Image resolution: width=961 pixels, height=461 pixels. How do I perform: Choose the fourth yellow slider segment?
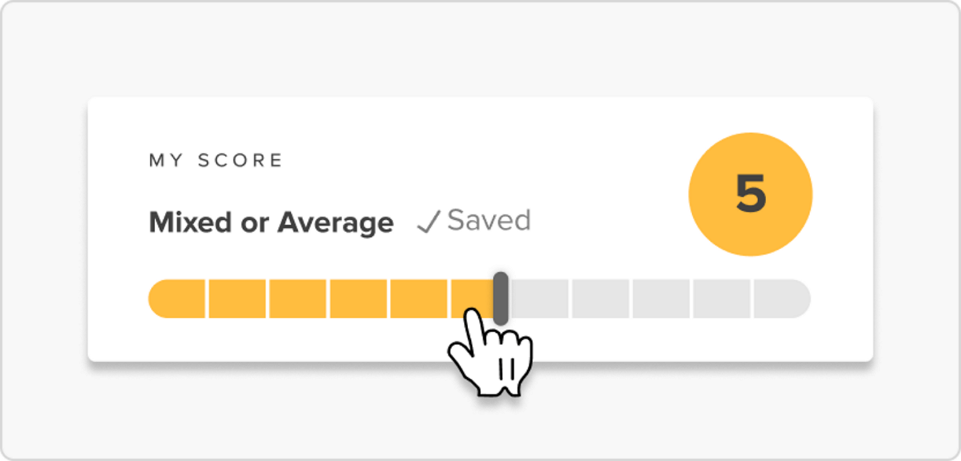[359, 299]
